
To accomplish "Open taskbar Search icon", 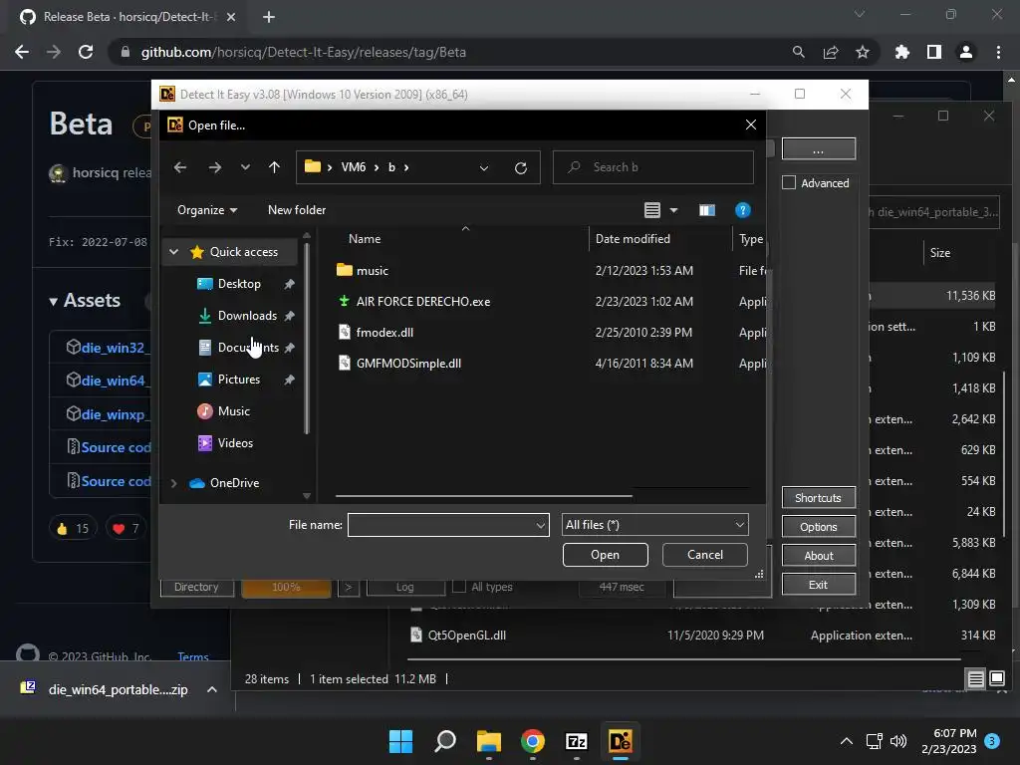I will click(445, 741).
